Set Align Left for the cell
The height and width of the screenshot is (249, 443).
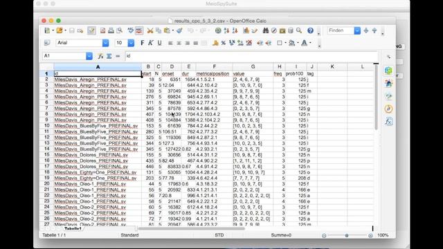point(170,43)
